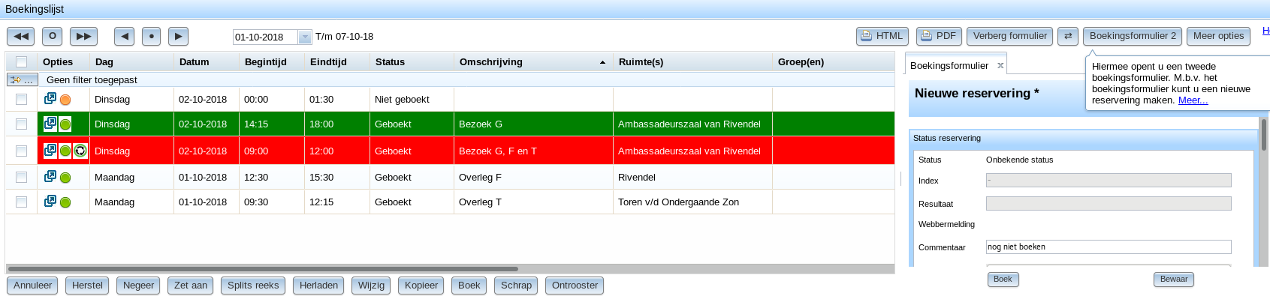Select the checkbox for green Bezoek G row

tap(21, 124)
